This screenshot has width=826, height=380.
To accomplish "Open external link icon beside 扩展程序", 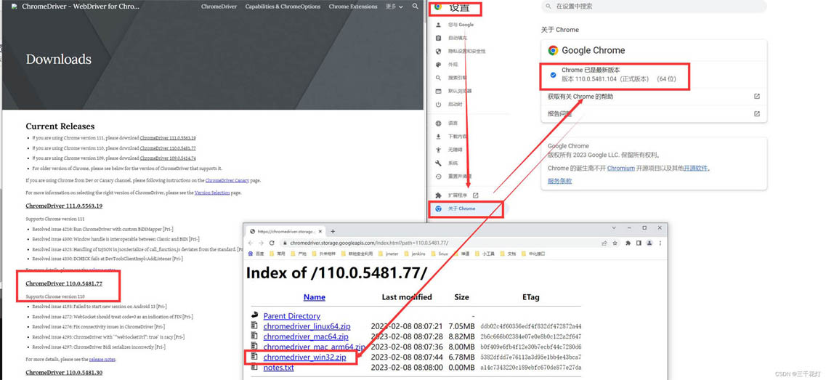I will (476, 195).
